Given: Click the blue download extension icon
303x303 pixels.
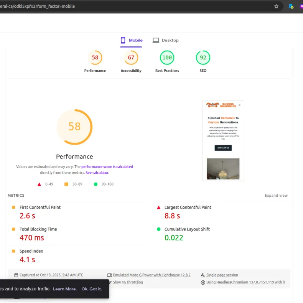Looking at the screenshot, I should click(291, 6).
